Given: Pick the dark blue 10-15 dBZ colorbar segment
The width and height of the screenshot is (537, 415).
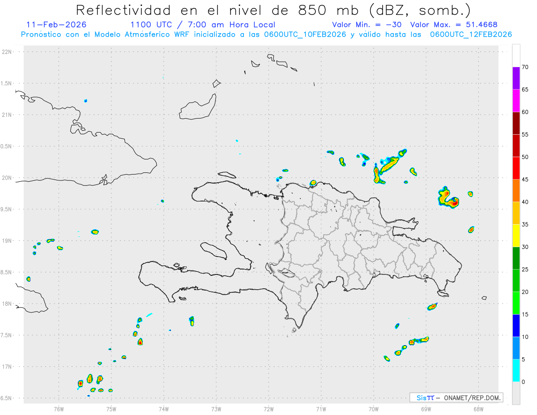Looking at the screenshot, I should (516, 325).
